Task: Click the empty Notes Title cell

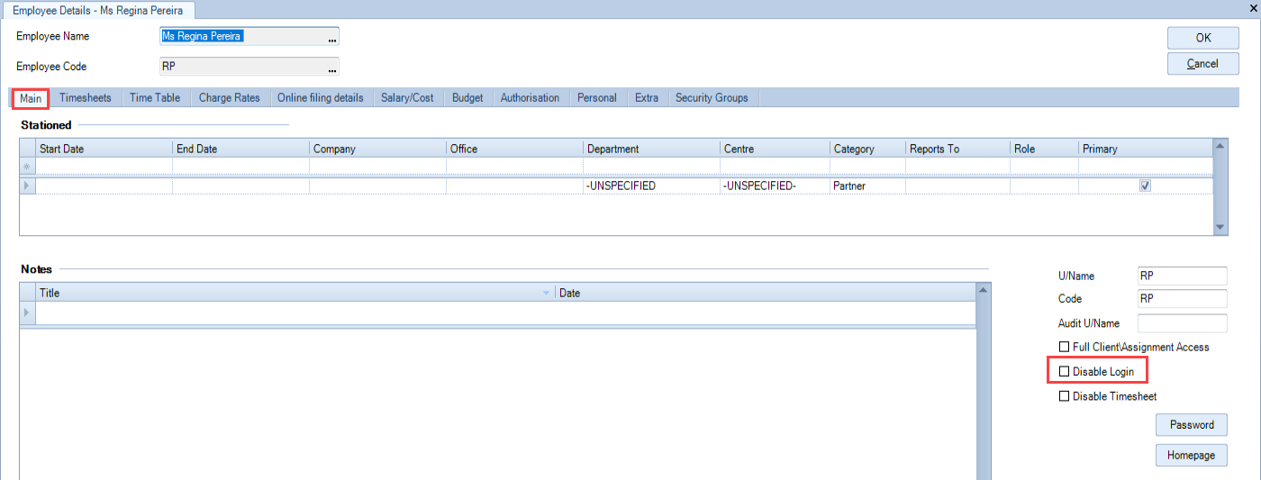Action: coord(295,312)
